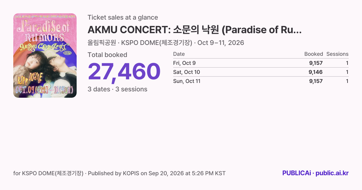Click Sunday's session count of 1
362x190 pixels.
pos(347,81)
